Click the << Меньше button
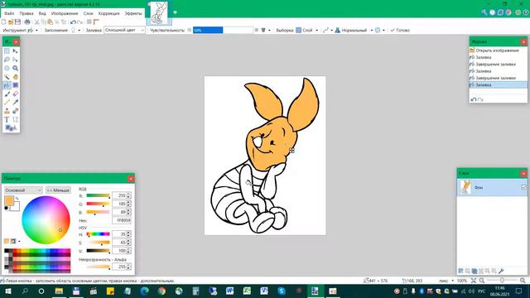Image resolution: width=530 pixels, height=298 pixels. (58, 190)
